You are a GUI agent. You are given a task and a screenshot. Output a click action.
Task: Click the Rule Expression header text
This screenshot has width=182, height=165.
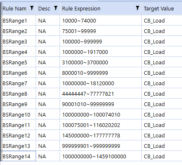81,9
